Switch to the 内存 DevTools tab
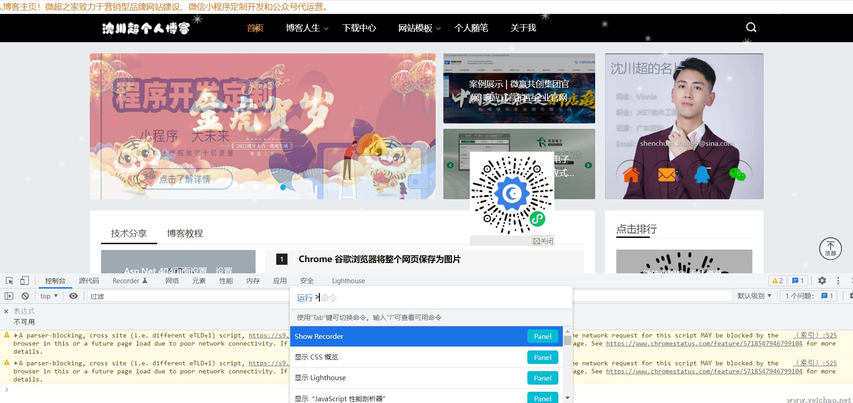This screenshot has height=403, width=853. click(253, 280)
